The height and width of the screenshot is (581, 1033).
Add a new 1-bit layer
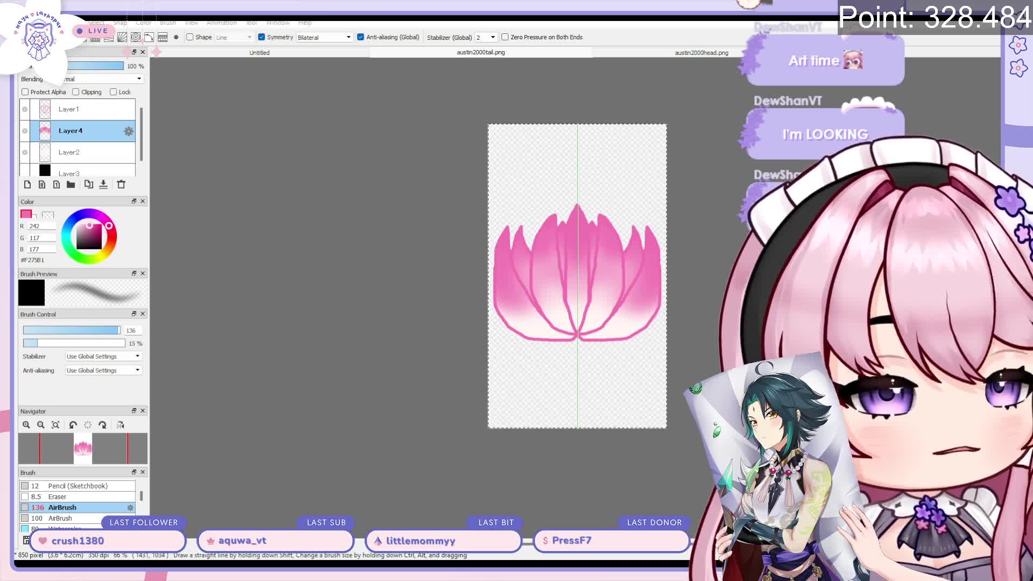[x=56, y=185]
